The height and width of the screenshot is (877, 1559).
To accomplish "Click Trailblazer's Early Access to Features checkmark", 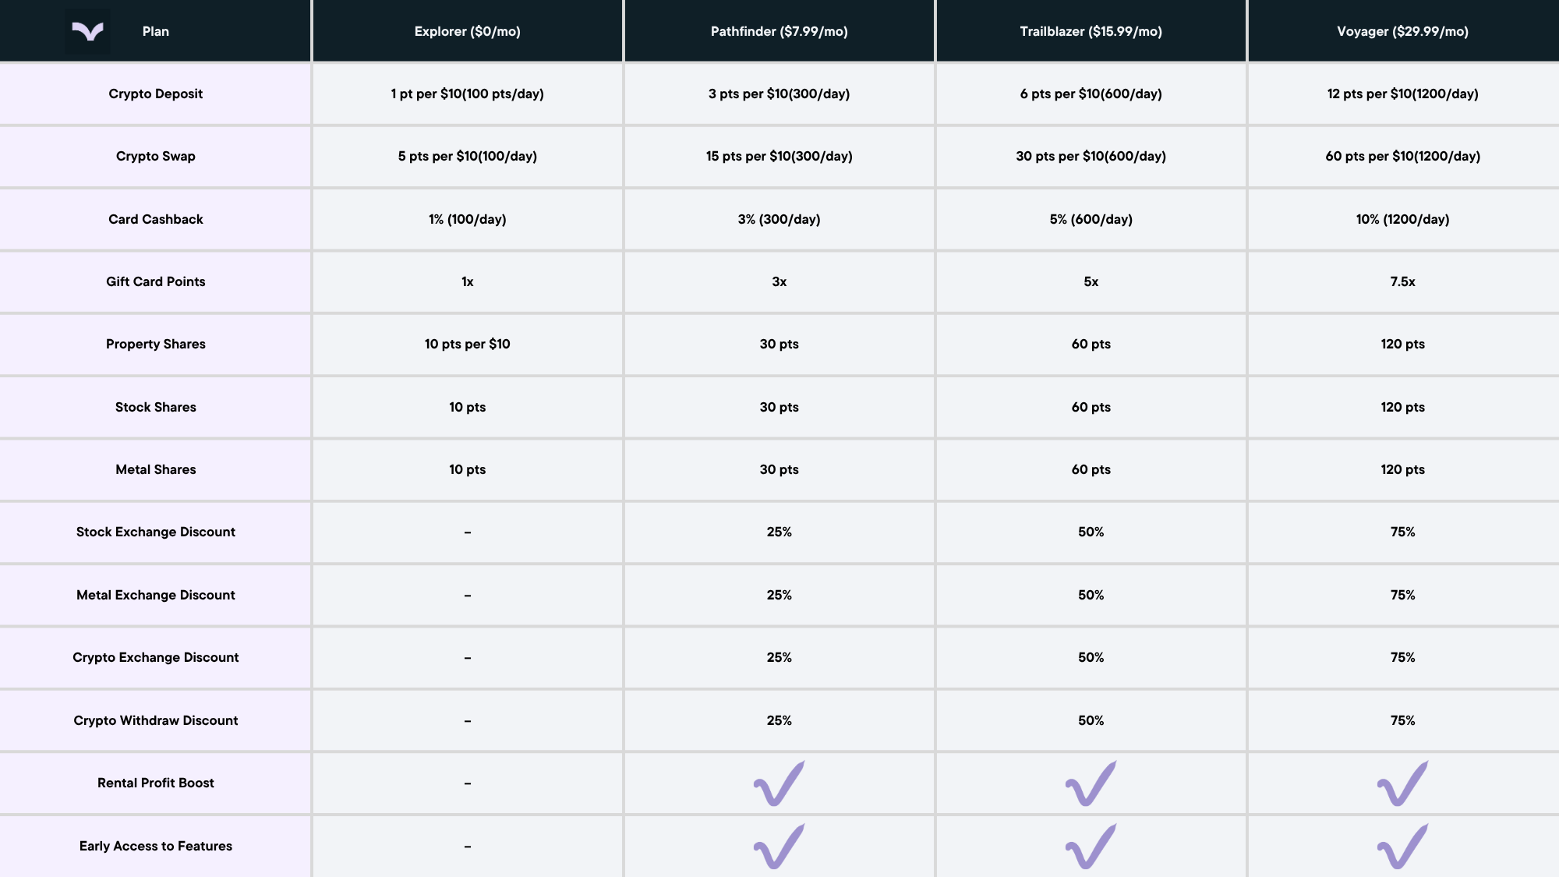I will [1091, 846].
